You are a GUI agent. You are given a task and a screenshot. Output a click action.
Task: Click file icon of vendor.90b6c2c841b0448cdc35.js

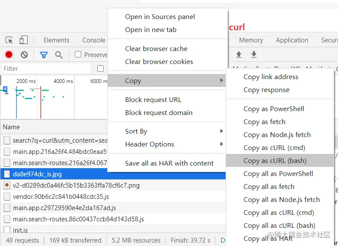[7, 196]
